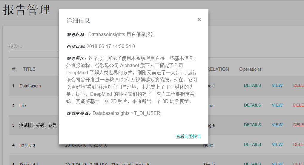Viewport: 304px width, 165px height.
Task: Select the 'no title s' title cell
Action: click(27, 145)
